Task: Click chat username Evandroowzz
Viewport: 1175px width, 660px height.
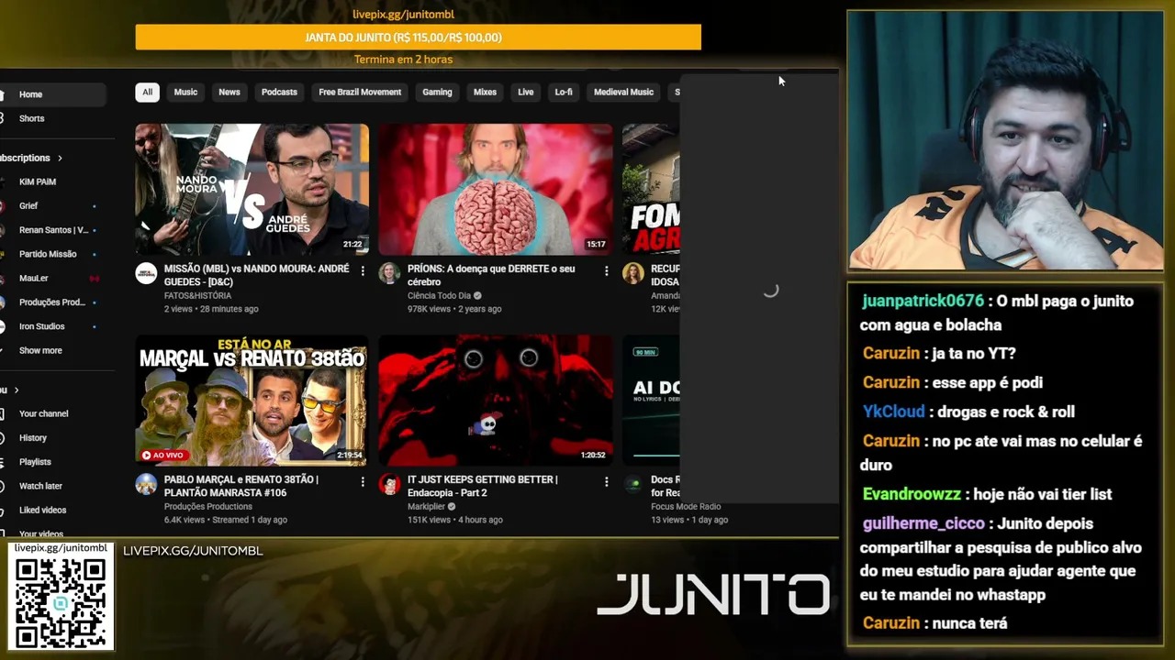Action: point(912,494)
